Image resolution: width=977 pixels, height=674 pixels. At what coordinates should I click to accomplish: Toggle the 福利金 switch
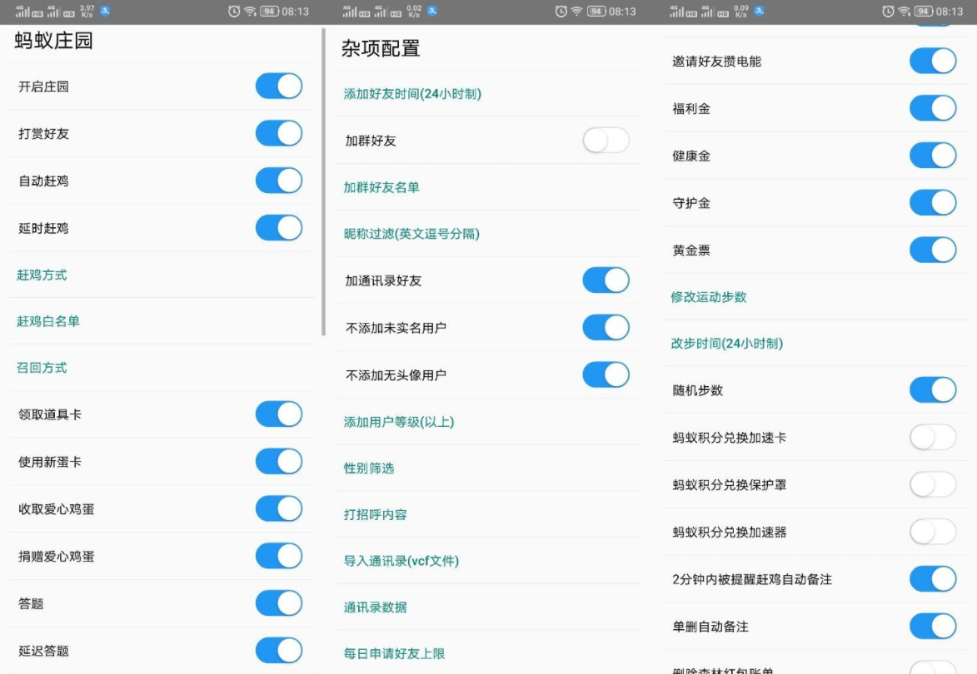pyautogui.click(x=934, y=108)
